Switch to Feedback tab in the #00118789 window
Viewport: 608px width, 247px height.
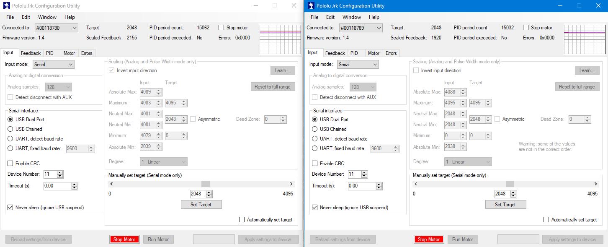pos(335,53)
